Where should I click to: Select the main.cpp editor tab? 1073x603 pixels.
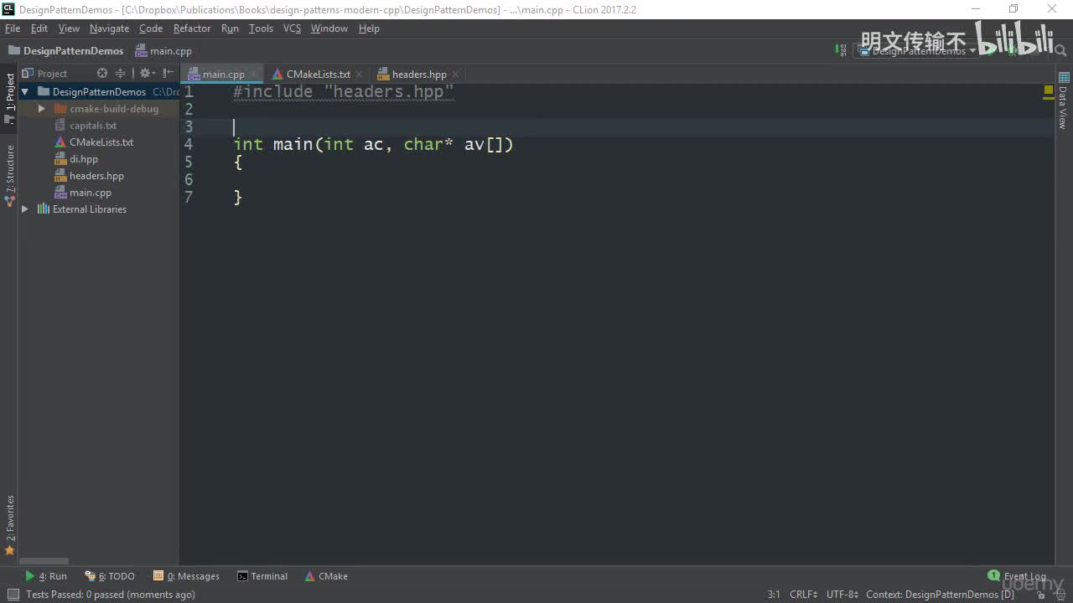(223, 75)
